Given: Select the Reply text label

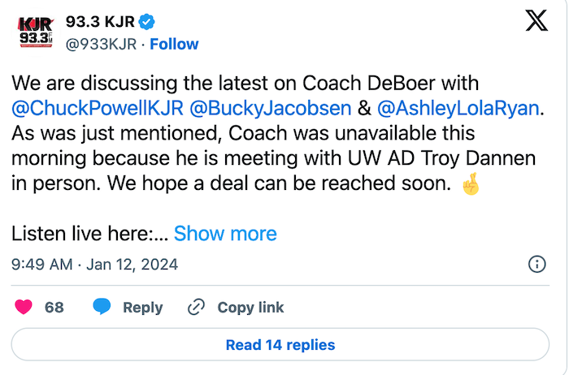Looking at the screenshot, I should [x=142, y=308].
